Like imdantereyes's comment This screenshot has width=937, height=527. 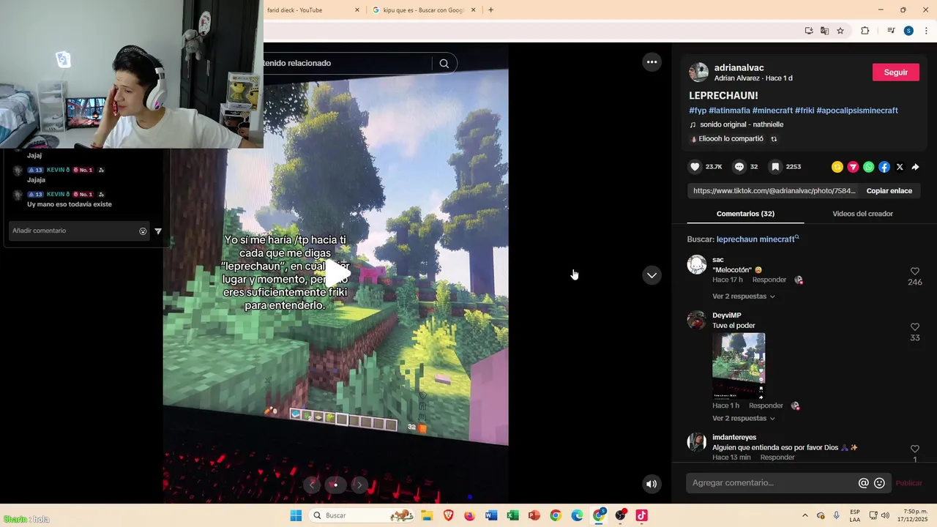pos(914,449)
